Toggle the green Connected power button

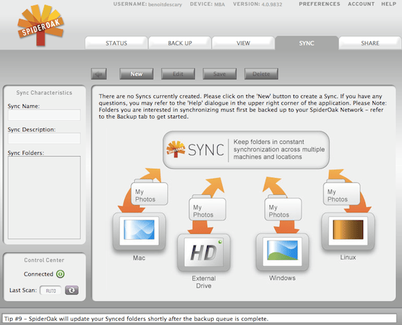pyautogui.click(x=60, y=274)
